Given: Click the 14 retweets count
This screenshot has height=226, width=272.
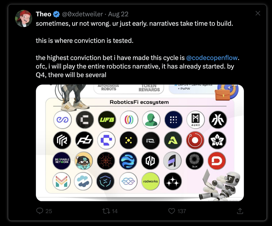Looking at the screenshot, I should (x=115, y=211).
